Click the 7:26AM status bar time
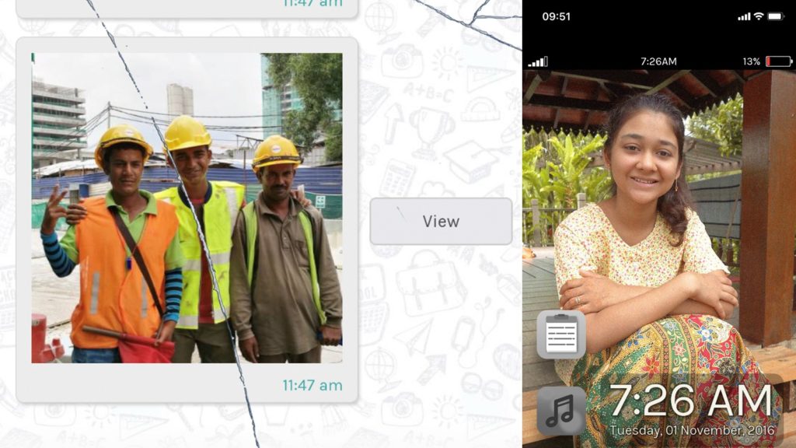This screenshot has height=448, width=796. (658, 61)
